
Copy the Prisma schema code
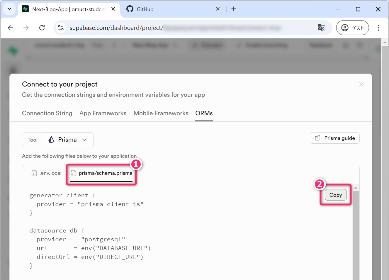(x=335, y=195)
